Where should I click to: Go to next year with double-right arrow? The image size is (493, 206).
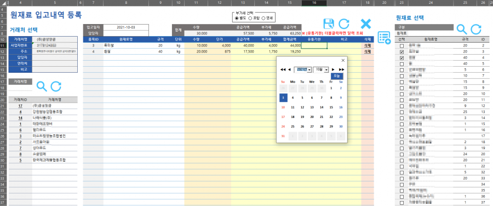[x=342, y=69]
